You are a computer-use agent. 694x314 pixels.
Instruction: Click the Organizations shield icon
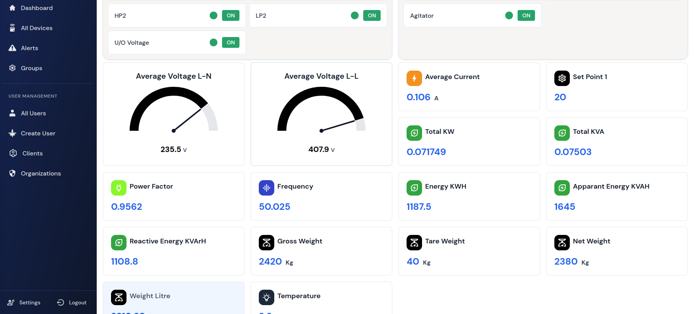(12, 173)
